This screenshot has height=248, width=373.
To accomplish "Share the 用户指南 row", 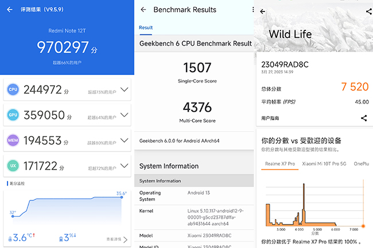I will coord(364,118).
